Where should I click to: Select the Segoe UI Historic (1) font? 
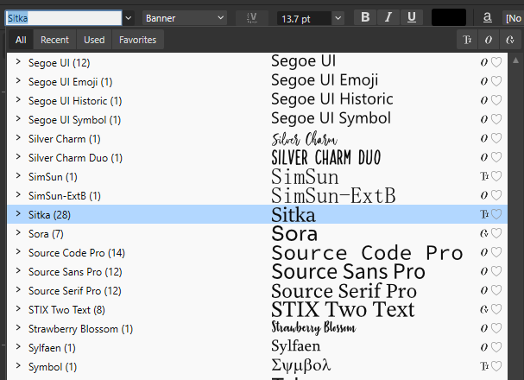(257, 100)
